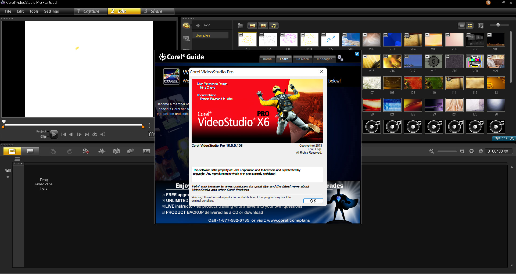This screenshot has width=516, height=274.
Task: Toggle the show audio files filter
Action: pos(274,26)
